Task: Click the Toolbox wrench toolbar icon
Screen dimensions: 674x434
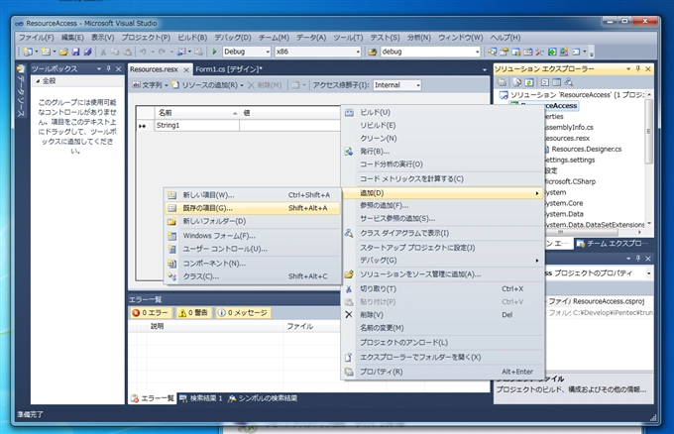Action: [x=540, y=52]
